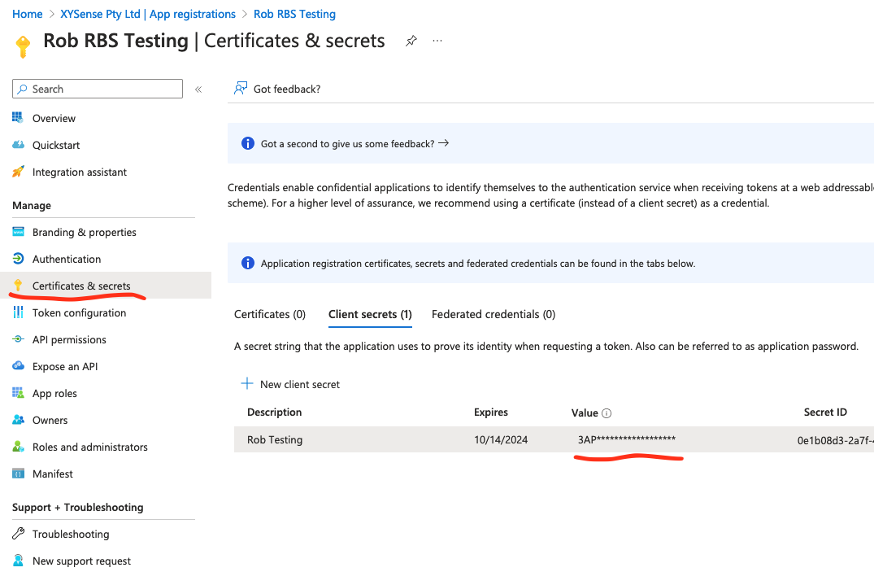Click the Troubleshooting wrench icon

click(x=18, y=534)
